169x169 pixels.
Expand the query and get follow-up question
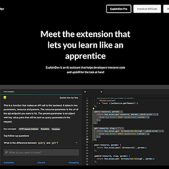point(41,143)
